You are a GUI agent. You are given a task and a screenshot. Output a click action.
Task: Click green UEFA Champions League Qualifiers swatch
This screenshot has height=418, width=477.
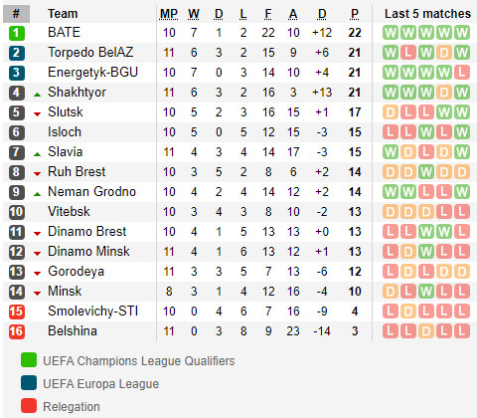tap(29, 360)
